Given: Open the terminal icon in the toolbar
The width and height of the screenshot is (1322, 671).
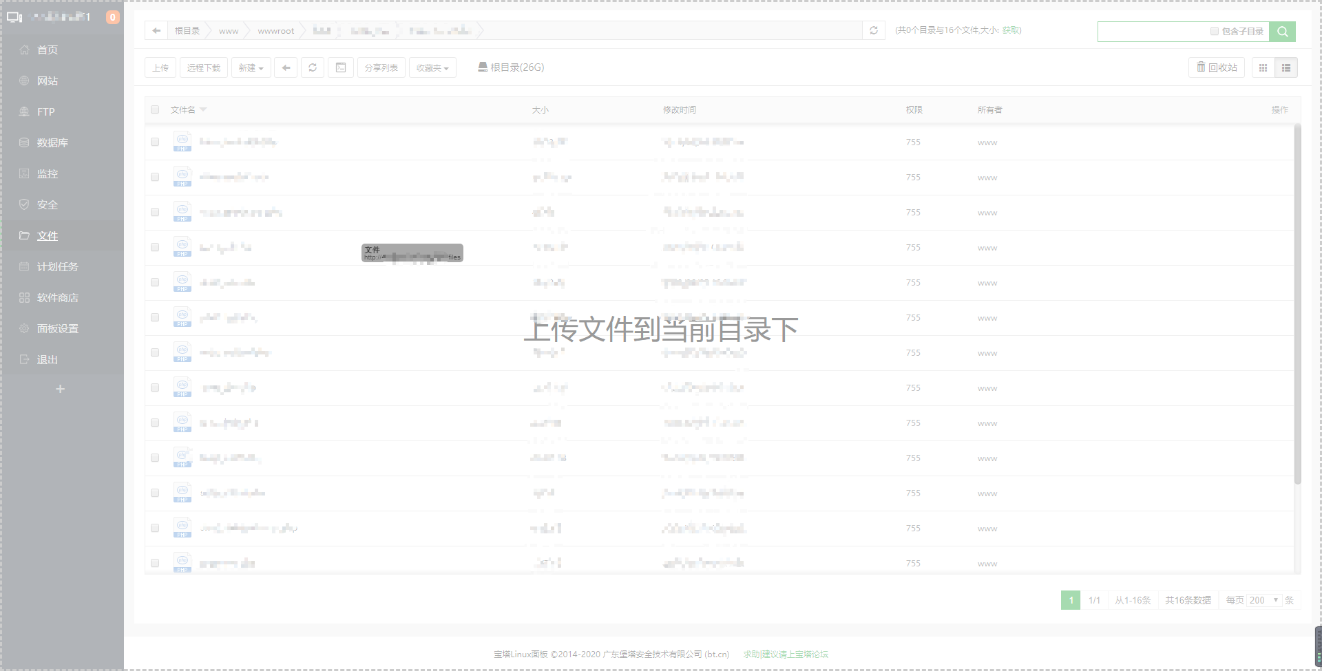Looking at the screenshot, I should [341, 67].
